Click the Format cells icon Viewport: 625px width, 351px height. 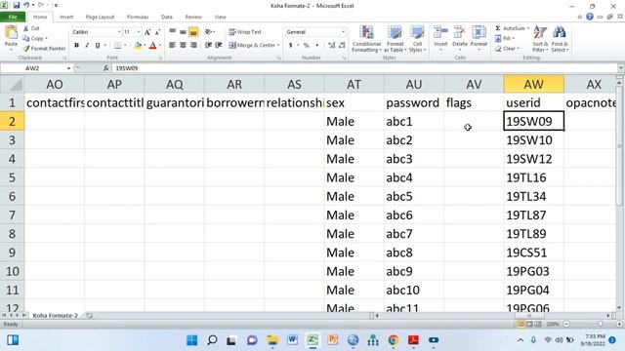(x=479, y=32)
